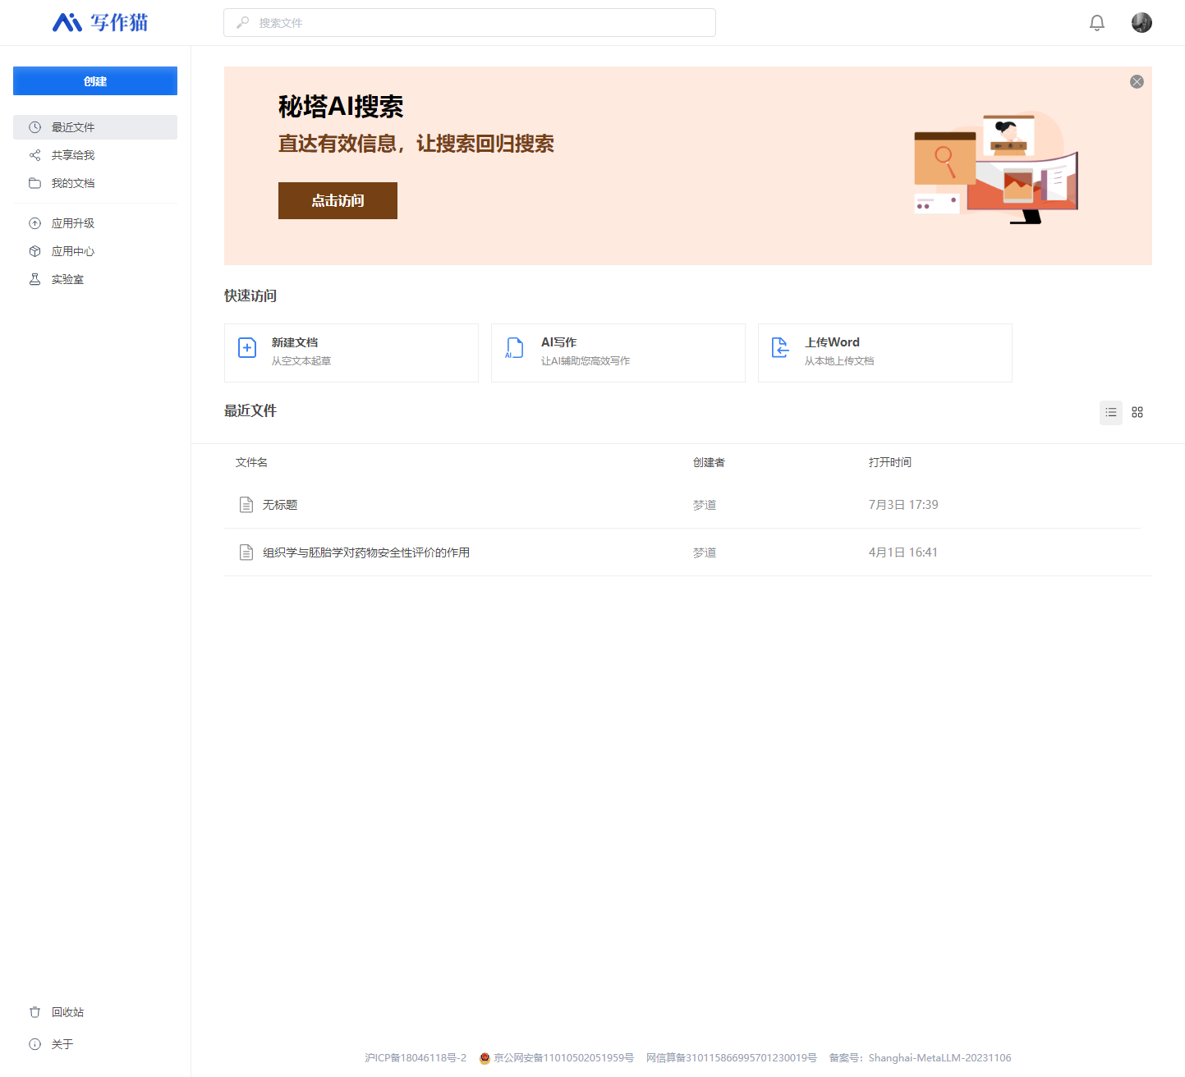Click the 7月3日 17:39 time cell
This screenshot has width=1185, height=1077.
pyautogui.click(x=903, y=505)
